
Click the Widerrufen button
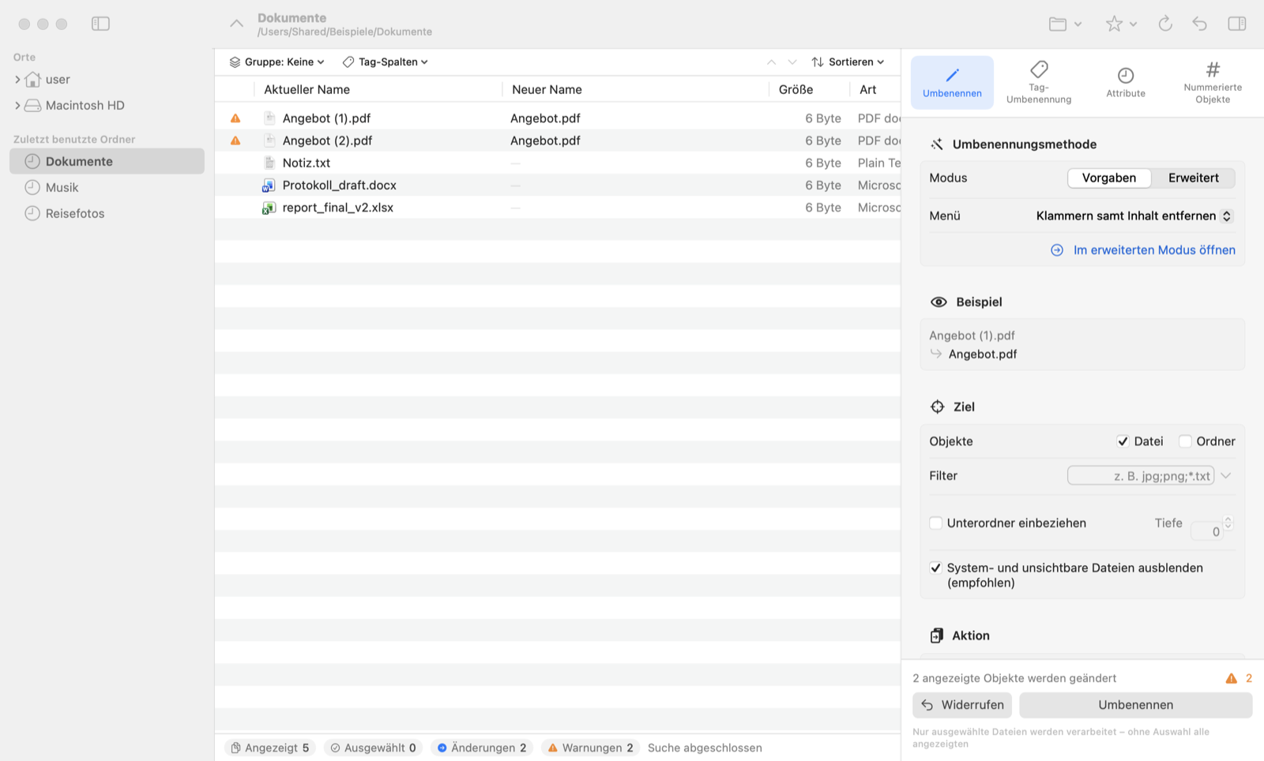coord(963,705)
